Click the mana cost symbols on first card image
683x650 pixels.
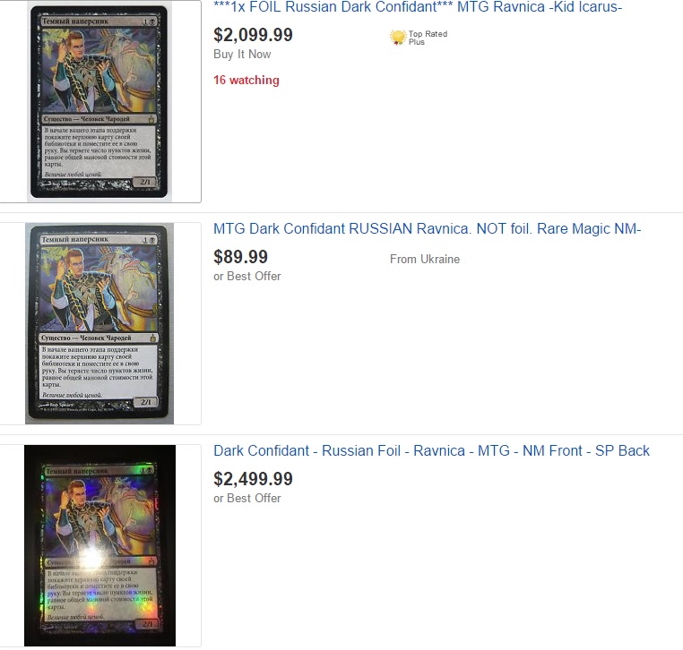click(149, 21)
